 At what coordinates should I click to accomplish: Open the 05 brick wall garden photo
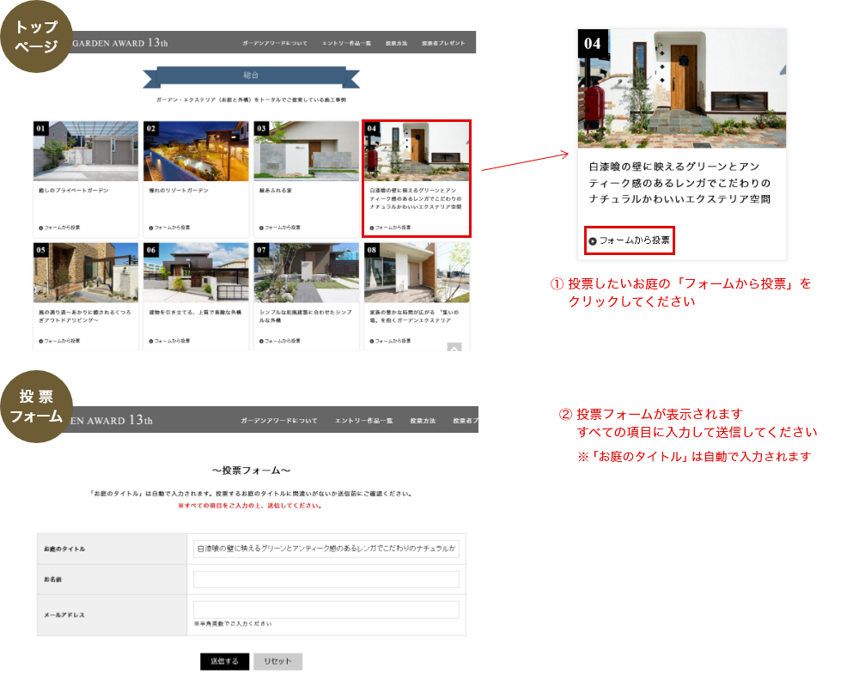point(85,272)
